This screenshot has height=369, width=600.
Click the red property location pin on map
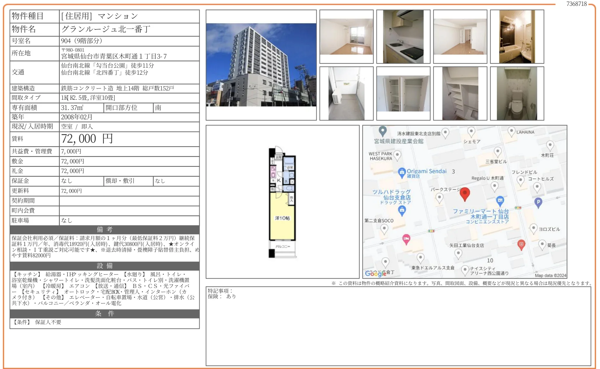coord(465,194)
